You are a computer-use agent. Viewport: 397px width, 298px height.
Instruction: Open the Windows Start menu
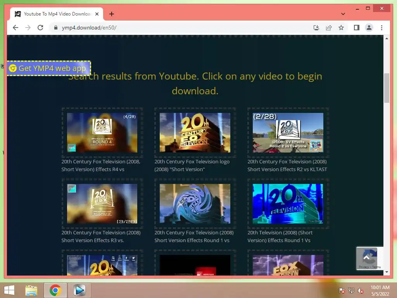(x=9, y=290)
